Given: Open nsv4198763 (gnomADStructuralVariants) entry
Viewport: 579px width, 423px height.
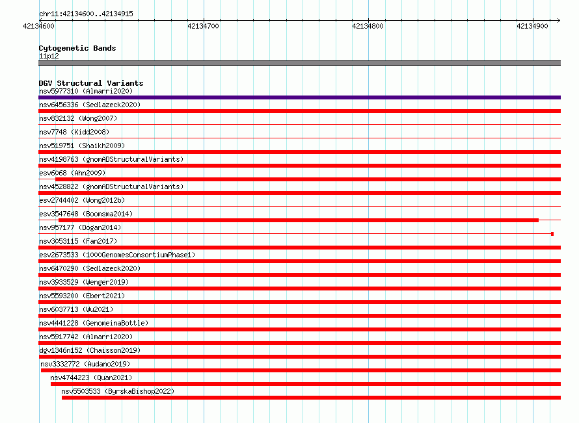Looking at the screenshot, I should [111, 159].
